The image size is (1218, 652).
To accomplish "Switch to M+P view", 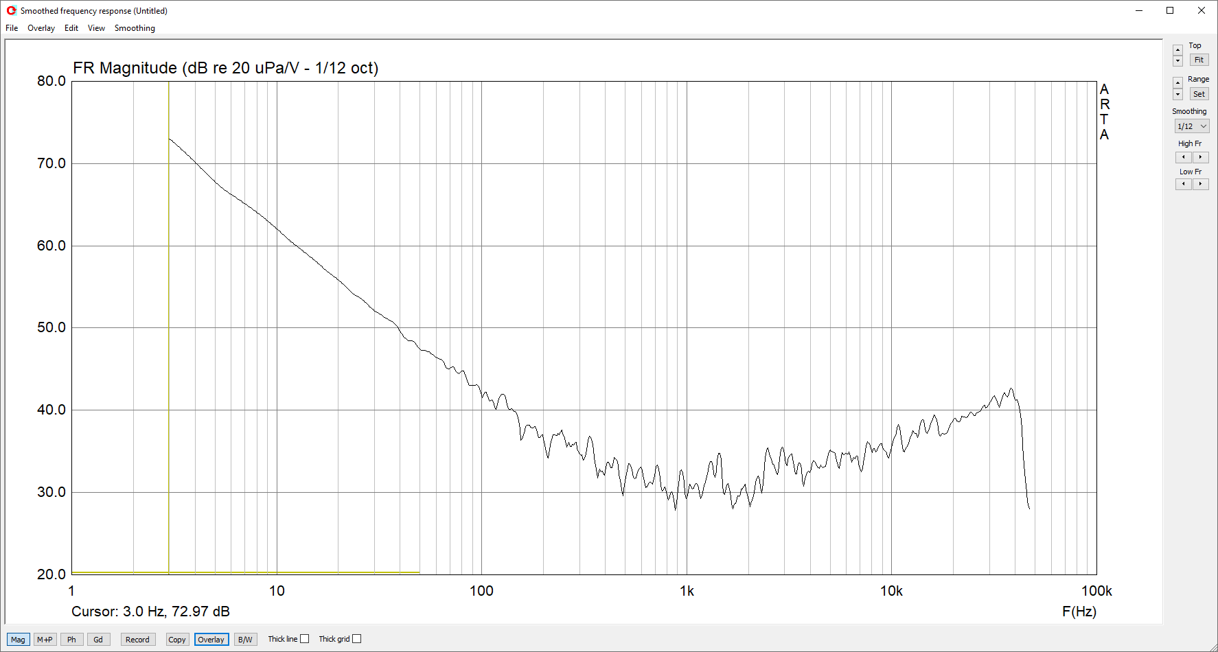I will coord(45,640).
